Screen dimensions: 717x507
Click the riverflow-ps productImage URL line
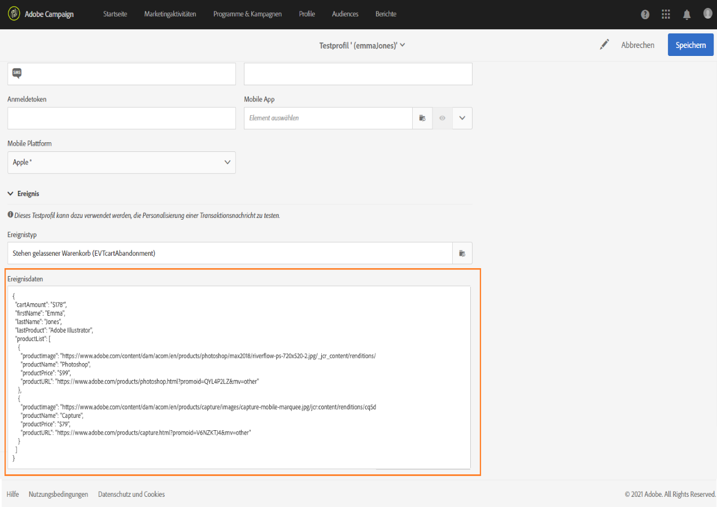click(x=198, y=356)
